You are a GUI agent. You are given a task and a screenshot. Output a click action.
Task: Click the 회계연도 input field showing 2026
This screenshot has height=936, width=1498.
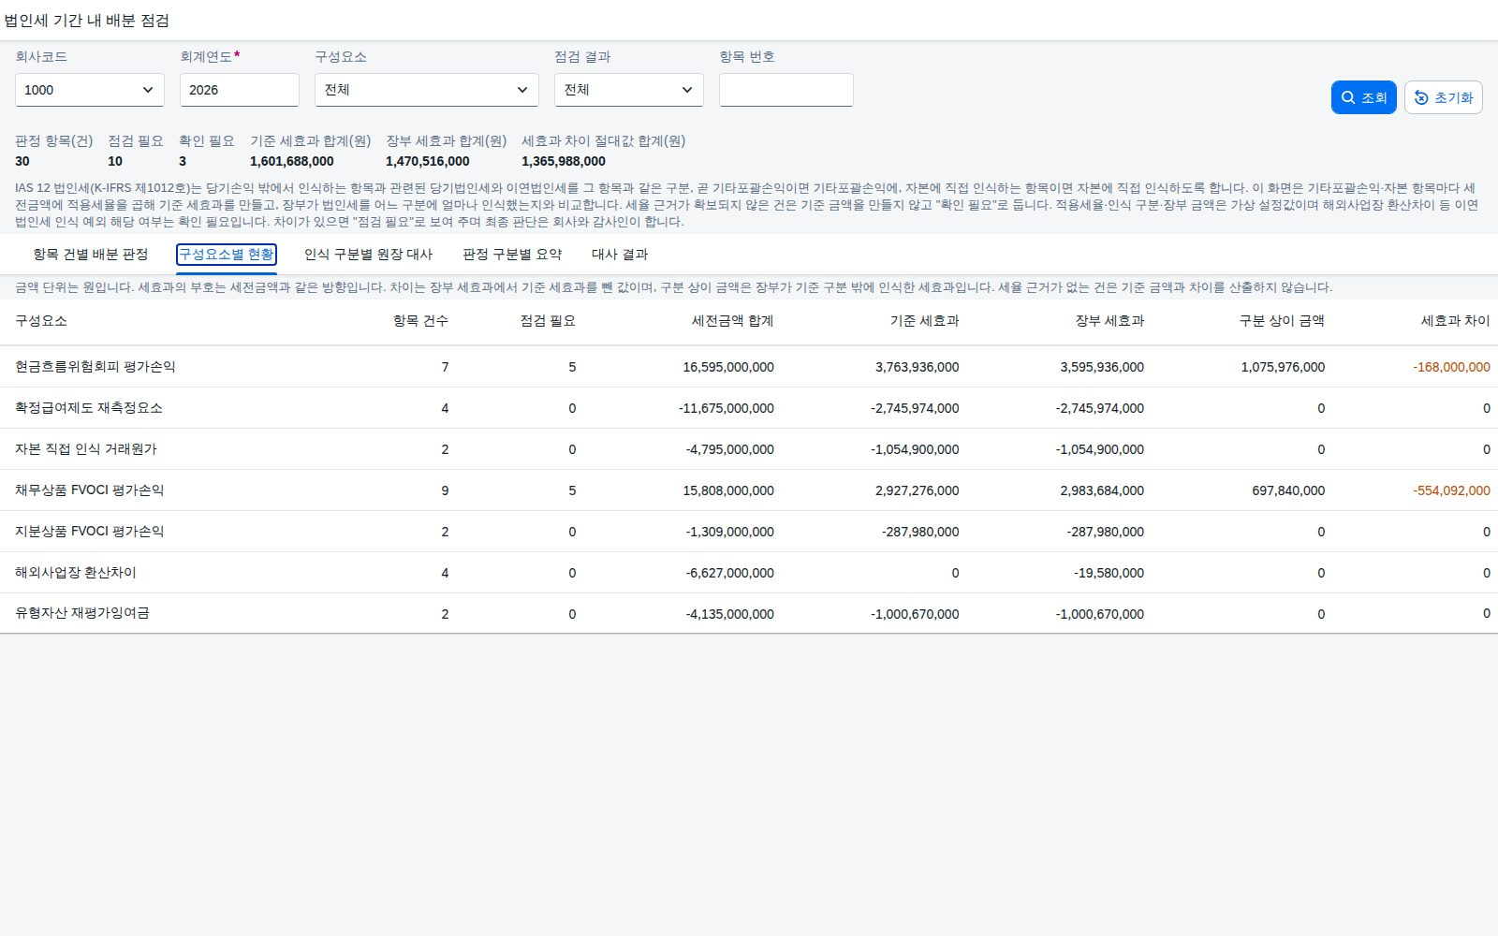(x=240, y=90)
